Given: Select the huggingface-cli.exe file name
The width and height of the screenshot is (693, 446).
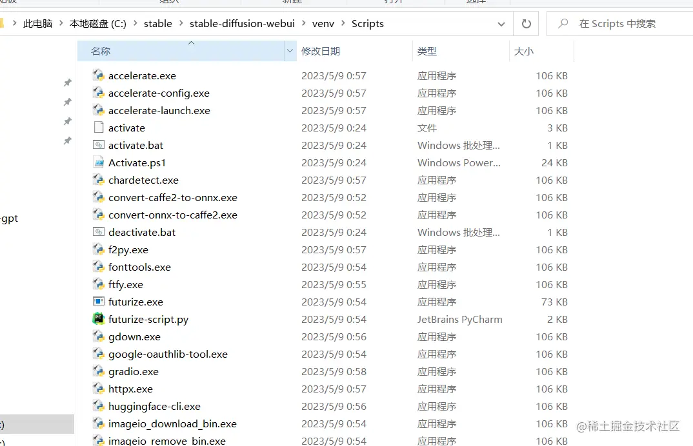Looking at the screenshot, I should [x=154, y=406].
